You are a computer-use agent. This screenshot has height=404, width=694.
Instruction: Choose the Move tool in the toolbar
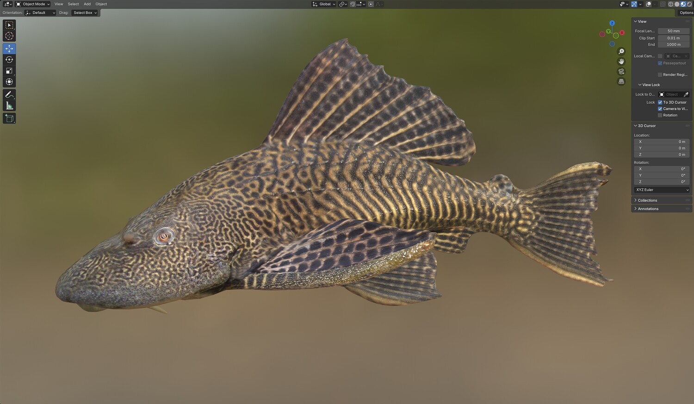tap(9, 49)
